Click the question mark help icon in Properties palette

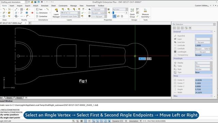[x=190, y=28]
